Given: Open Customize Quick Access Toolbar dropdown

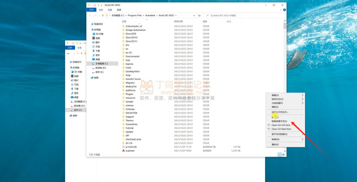Looking at the screenshot, I should (101, 5).
